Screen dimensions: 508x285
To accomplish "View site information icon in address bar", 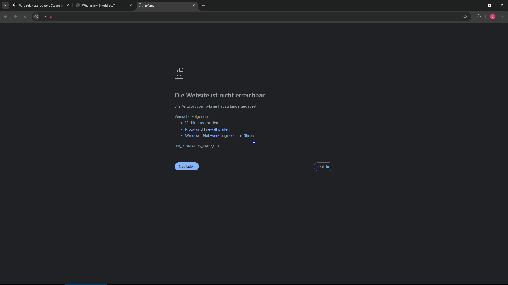I will [37, 17].
